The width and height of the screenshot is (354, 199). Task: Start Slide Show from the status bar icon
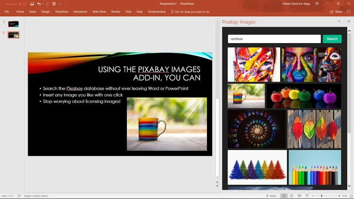pyautogui.click(x=307, y=196)
